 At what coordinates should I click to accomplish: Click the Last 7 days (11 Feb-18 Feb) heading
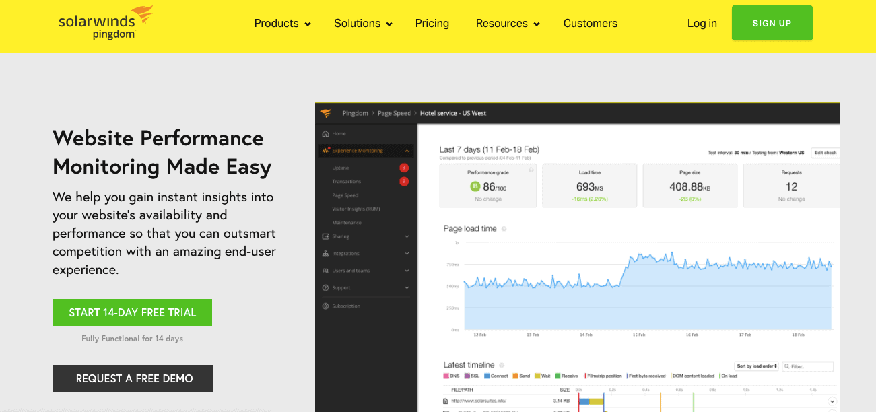(x=490, y=149)
